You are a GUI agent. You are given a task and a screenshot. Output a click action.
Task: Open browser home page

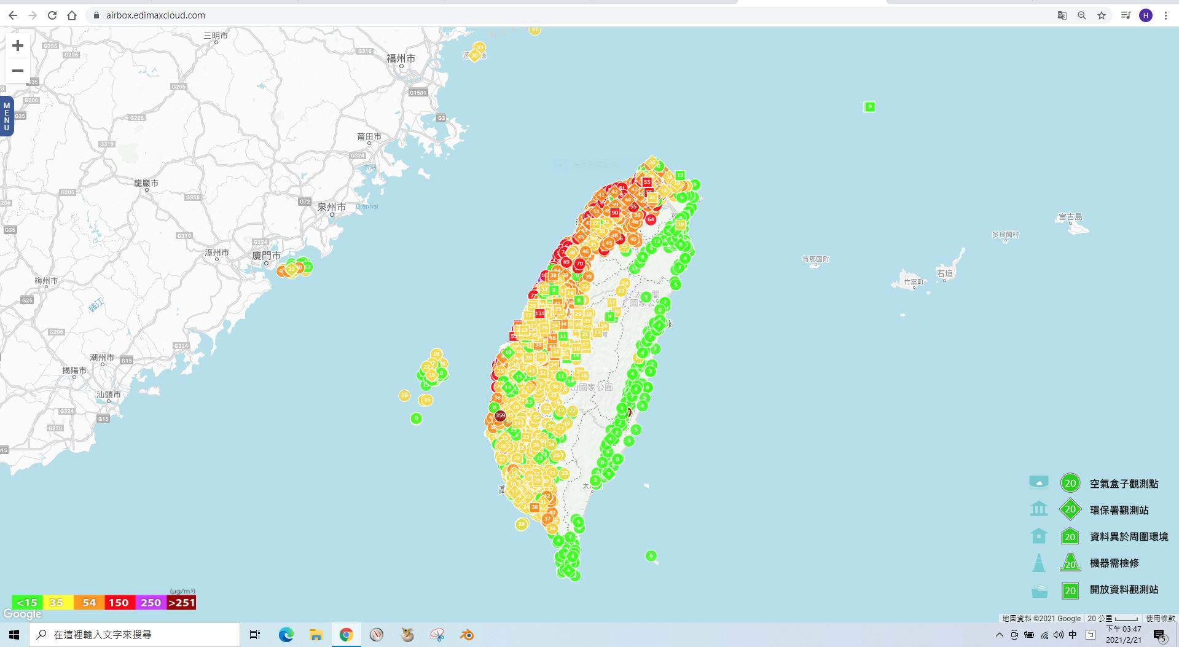pyautogui.click(x=72, y=15)
